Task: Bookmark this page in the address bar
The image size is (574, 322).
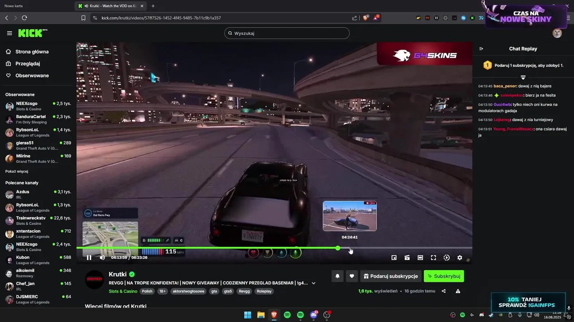Action: point(83,18)
